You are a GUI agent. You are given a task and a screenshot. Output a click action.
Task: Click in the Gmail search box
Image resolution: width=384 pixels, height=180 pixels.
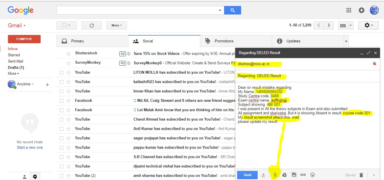(137, 10)
